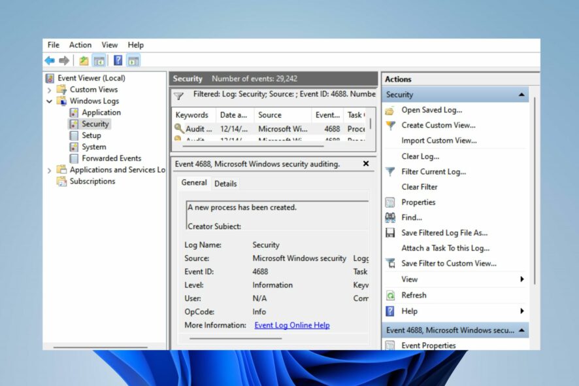This screenshot has width=579, height=386.
Task: Open the Event Log Online Help link
Action: coord(291,325)
